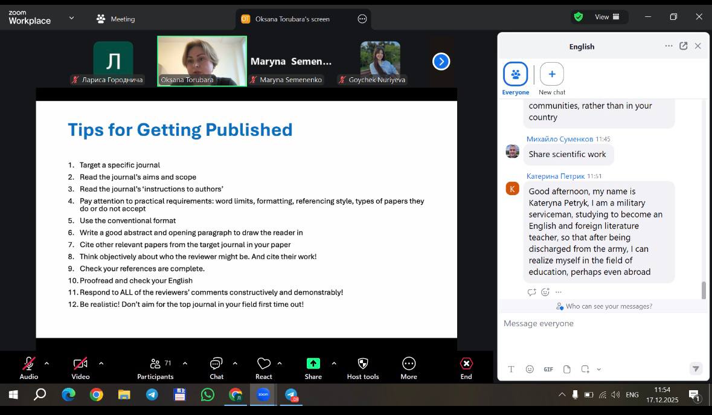Send the chat message with arrow icon
712x415 pixels.
click(x=696, y=368)
